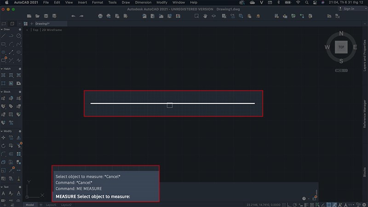Collapse the Draw panel section
368x207 pixels.
2,29
